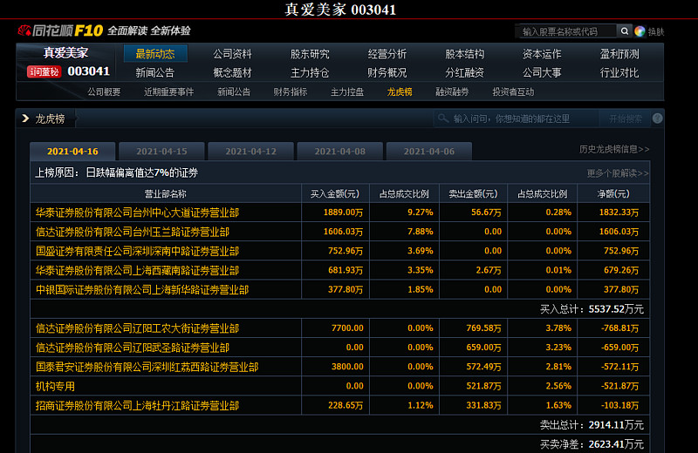The height and width of the screenshot is (453, 698).
Task: Go to 近期重要事件 submenu item
Action: [168, 92]
